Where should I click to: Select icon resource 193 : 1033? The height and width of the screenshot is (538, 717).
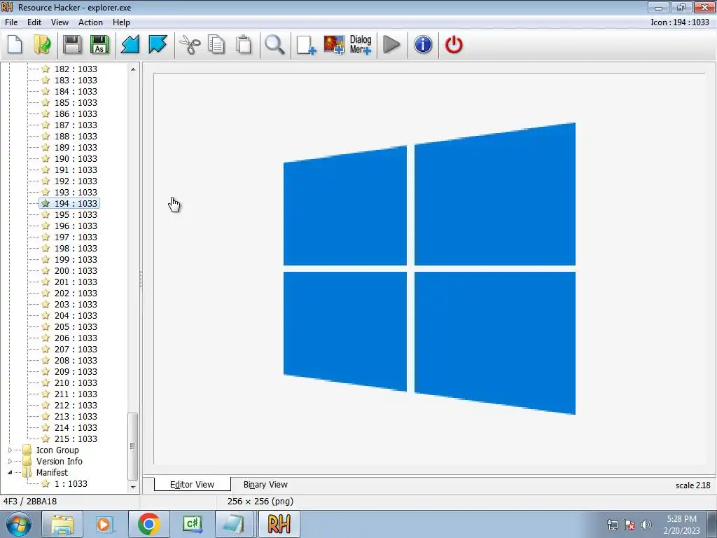pyautogui.click(x=76, y=192)
